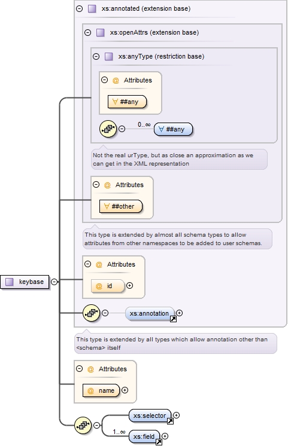Select the xs:field element node
The width and height of the screenshot is (288, 446).
[x=144, y=436]
